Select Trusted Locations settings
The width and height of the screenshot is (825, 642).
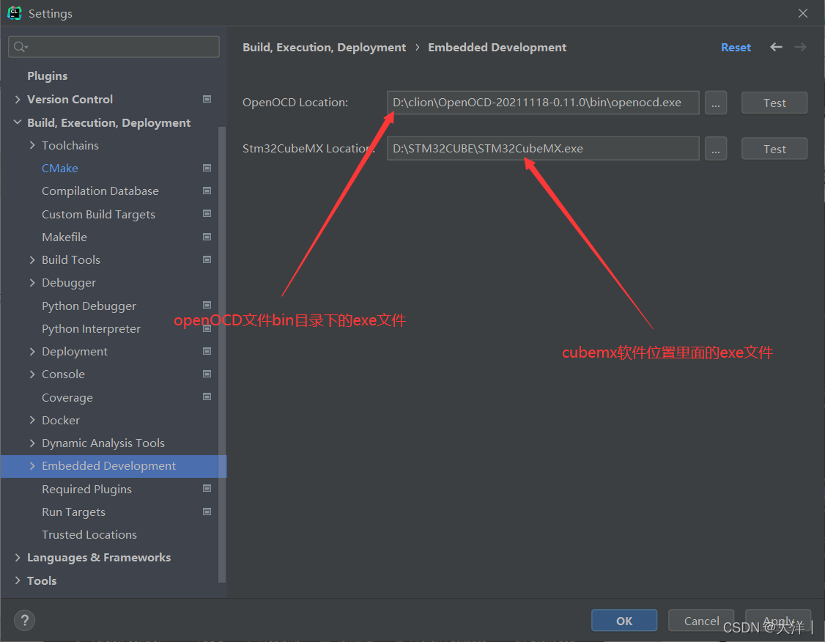[89, 535]
